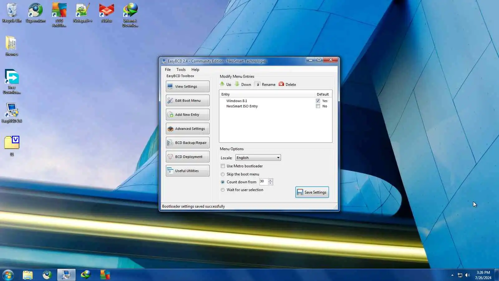This screenshot has height=281, width=499.
Task: Select the AVG AntiVirus desktop shortcut
Action: point(59,15)
